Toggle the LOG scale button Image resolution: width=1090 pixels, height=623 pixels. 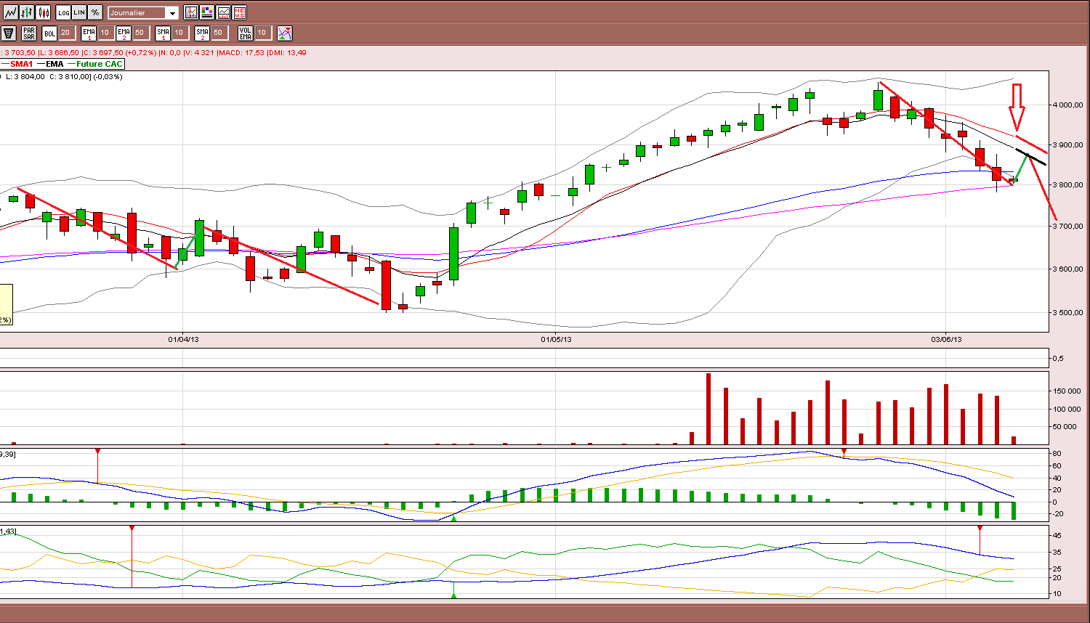click(x=63, y=12)
